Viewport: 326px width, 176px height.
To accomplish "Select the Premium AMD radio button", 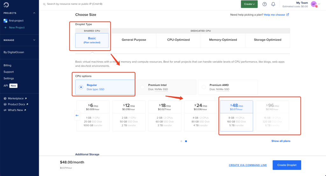I will click(x=204, y=87).
